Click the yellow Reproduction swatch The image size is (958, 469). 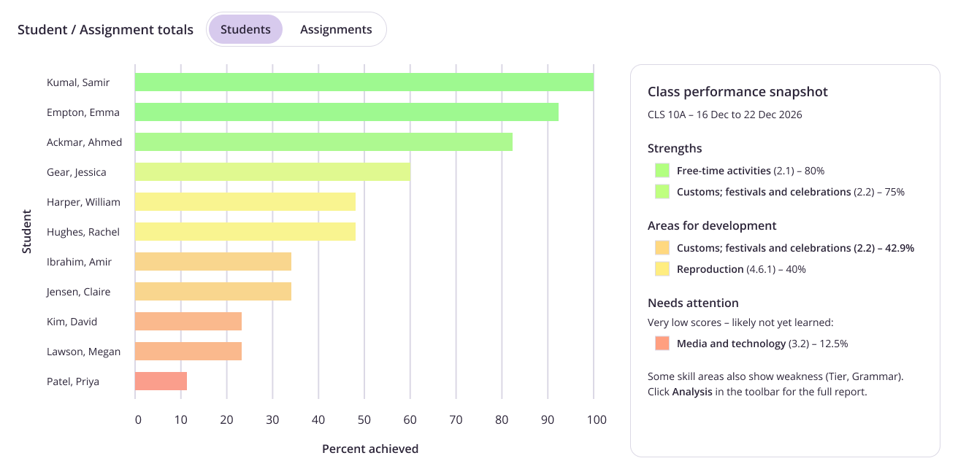tap(662, 269)
